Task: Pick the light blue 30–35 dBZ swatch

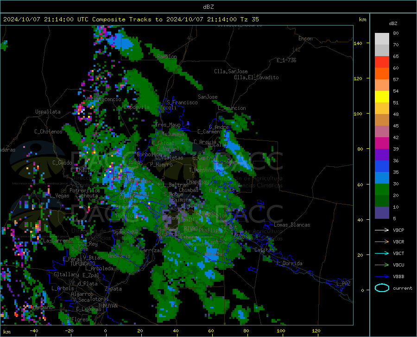Action: pyautogui.click(x=382, y=178)
